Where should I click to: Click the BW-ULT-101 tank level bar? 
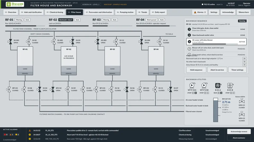click(x=216, y=110)
